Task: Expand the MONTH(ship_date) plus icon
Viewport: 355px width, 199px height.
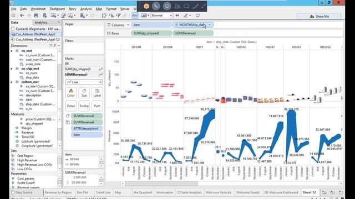Action: point(176,25)
